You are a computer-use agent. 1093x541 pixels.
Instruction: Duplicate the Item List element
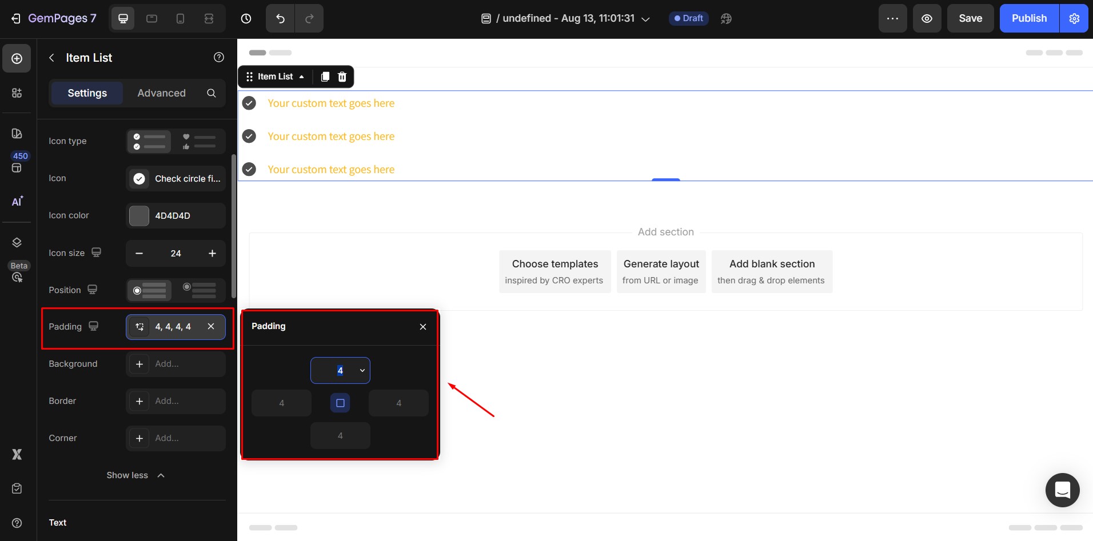(x=325, y=77)
